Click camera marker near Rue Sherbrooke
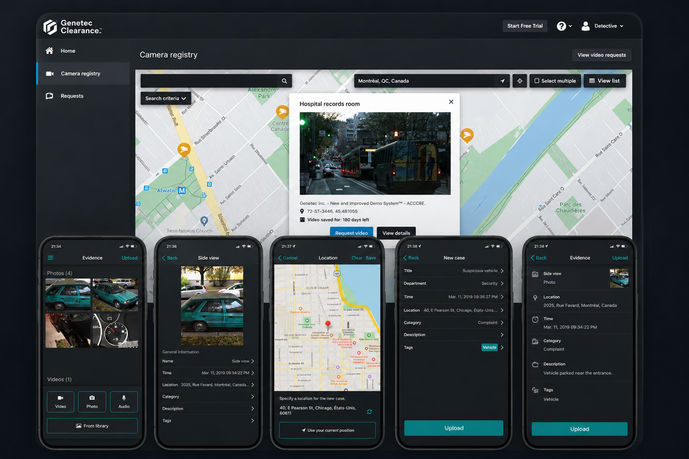This screenshot has width=689, height=459. point(184,149)
